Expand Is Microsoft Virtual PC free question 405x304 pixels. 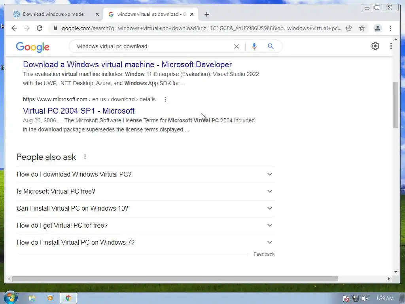point(146,191)
